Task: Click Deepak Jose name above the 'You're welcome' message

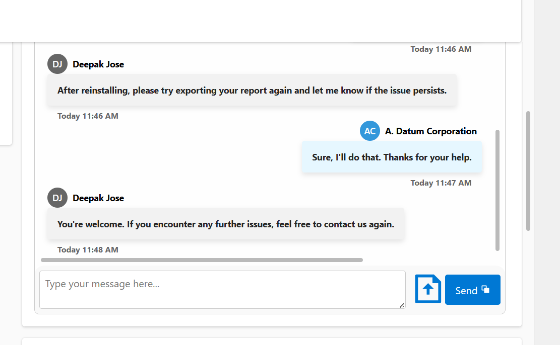Action: [x=98, y=198]
